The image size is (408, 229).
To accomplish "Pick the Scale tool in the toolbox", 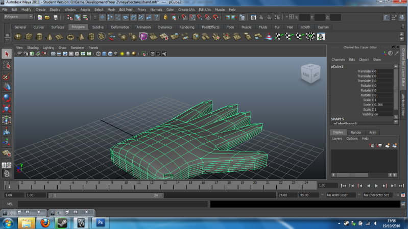I will click(7, 109).
